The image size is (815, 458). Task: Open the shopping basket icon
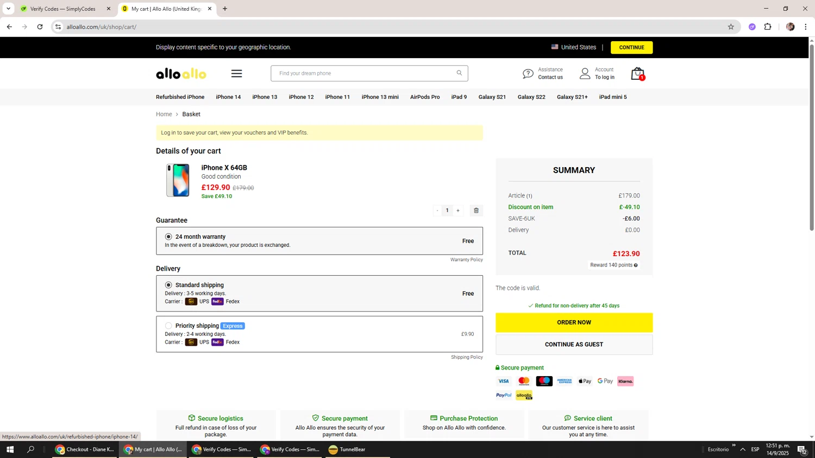[638, 74]
